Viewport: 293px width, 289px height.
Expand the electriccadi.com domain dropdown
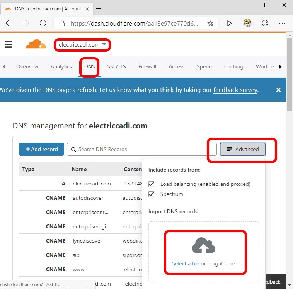click(x=82, y=45)
